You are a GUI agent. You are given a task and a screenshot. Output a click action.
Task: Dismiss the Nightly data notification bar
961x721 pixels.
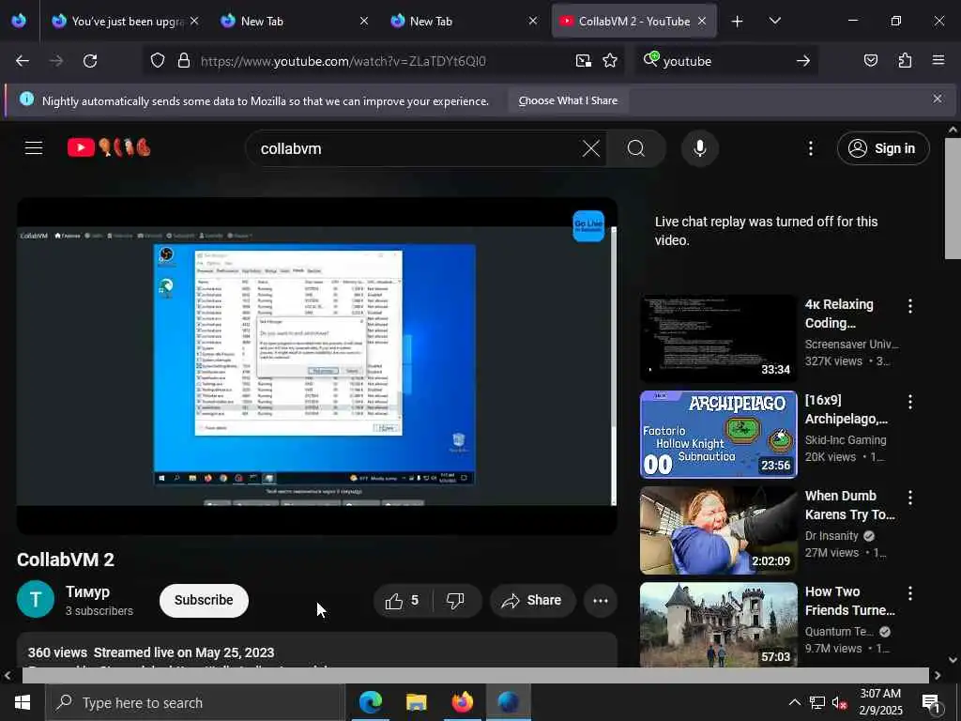pos(938,99)
